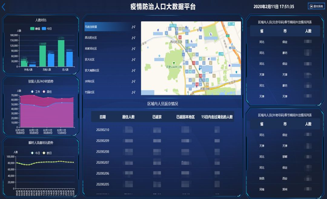
Task: Click the route icon beside 肖家河社区
Action: (133, 49)
